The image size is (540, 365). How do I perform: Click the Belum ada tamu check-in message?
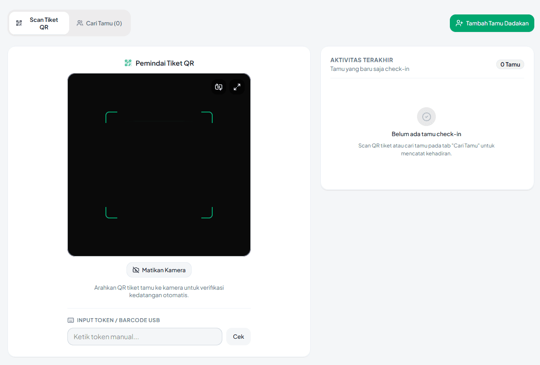[x=427, y=134]
